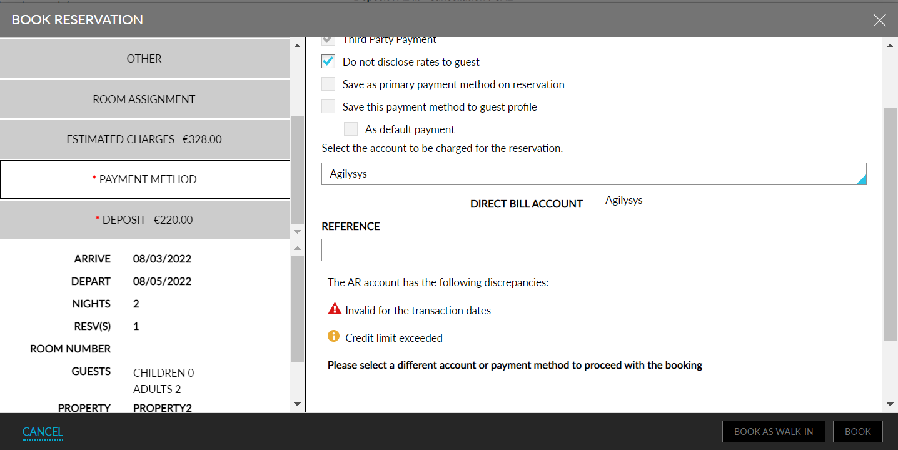Click CHILDREN 0 text

tap(164, 373)
